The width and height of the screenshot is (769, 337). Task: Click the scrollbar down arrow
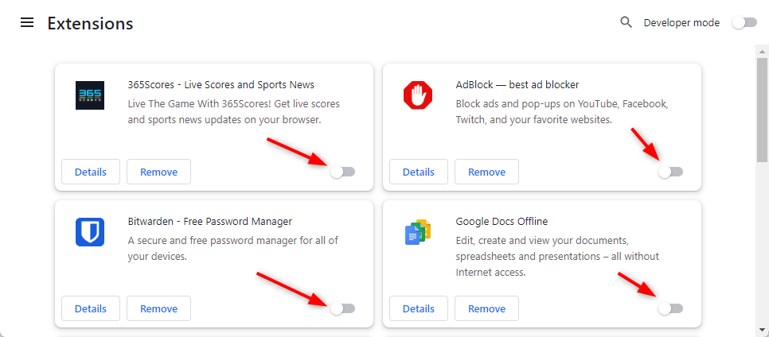pos(762,329)
